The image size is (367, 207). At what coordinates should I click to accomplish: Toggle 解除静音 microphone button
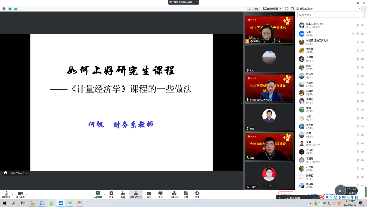coord(6,194)
